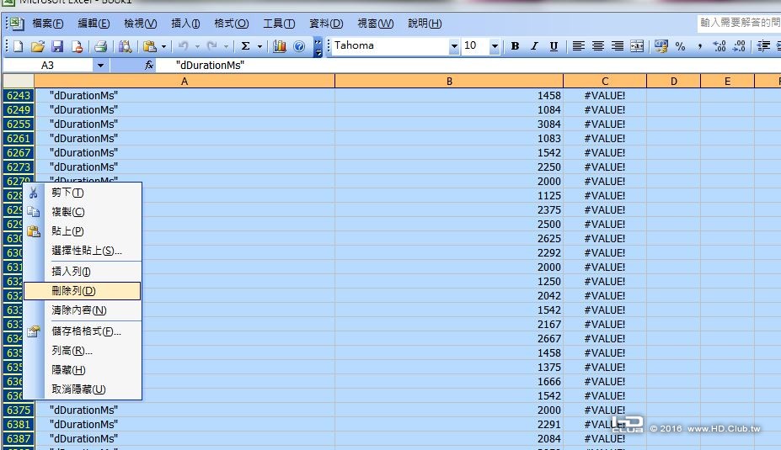This screenshot has width=781, height=450.
Task: Choose 剪下(T) in context menu
Action: click(x=83, y=193)
